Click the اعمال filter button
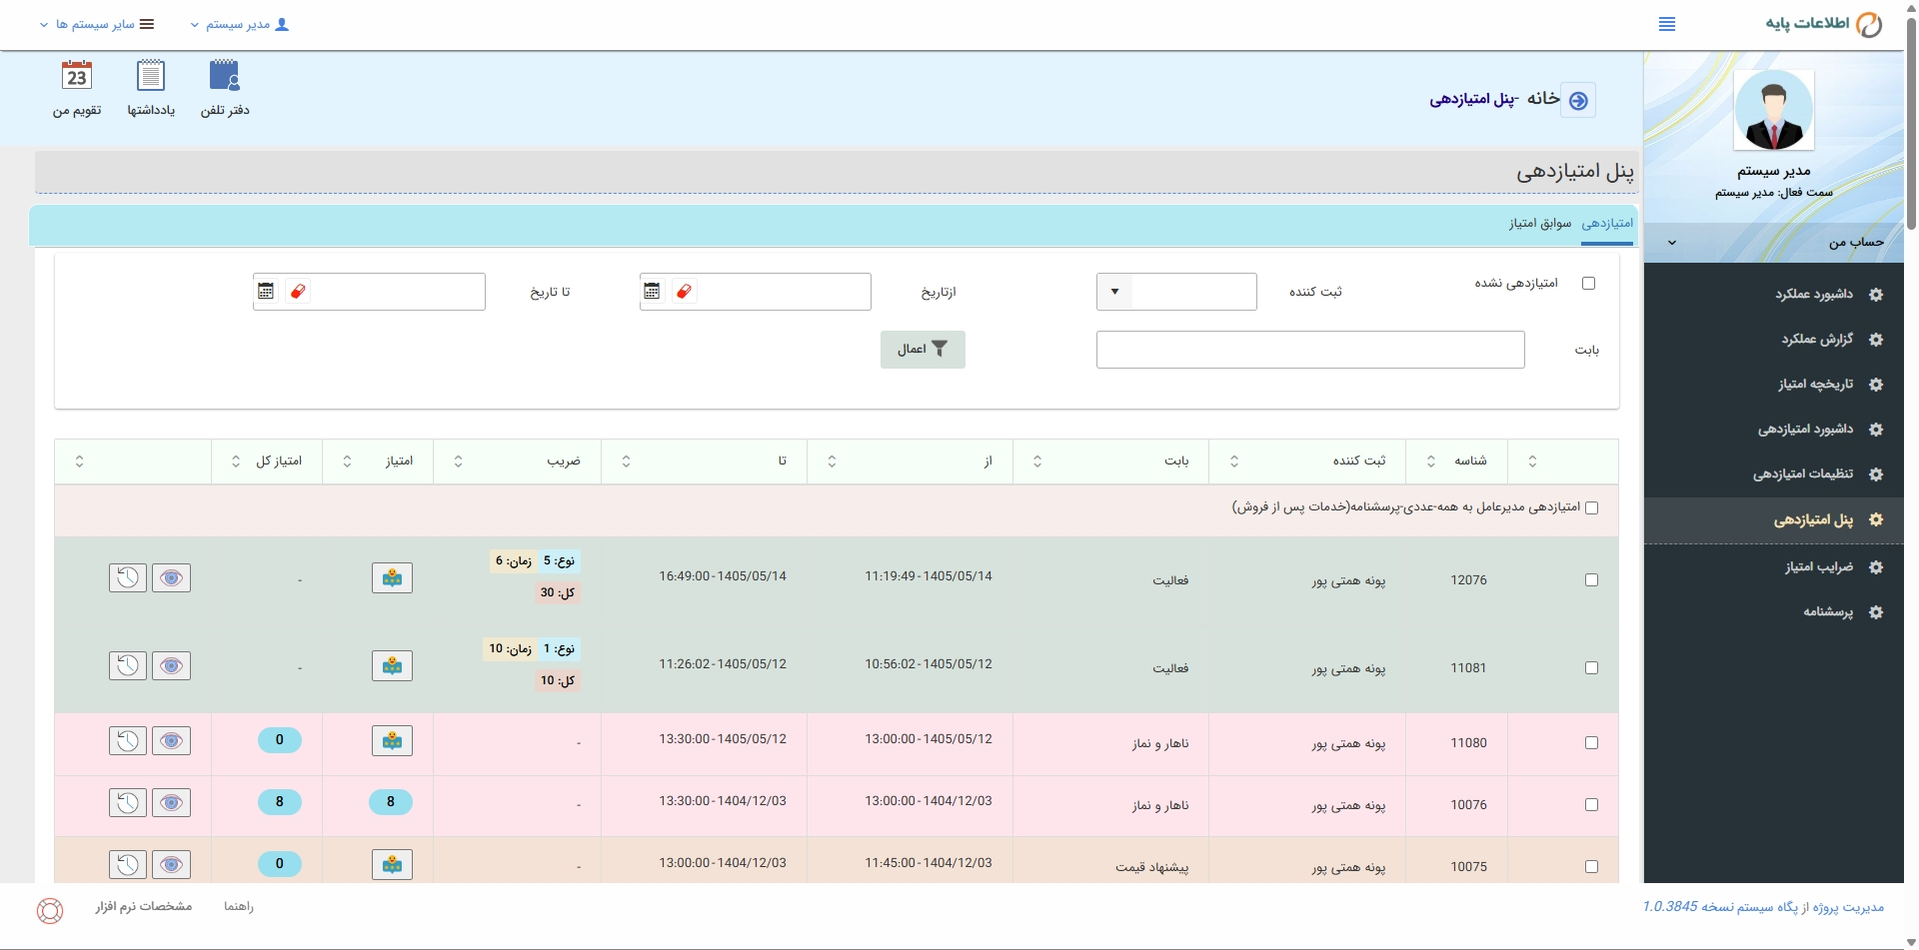Image resolution: width=1919 pixels, height=950 pixels. [x=923, y=350]
